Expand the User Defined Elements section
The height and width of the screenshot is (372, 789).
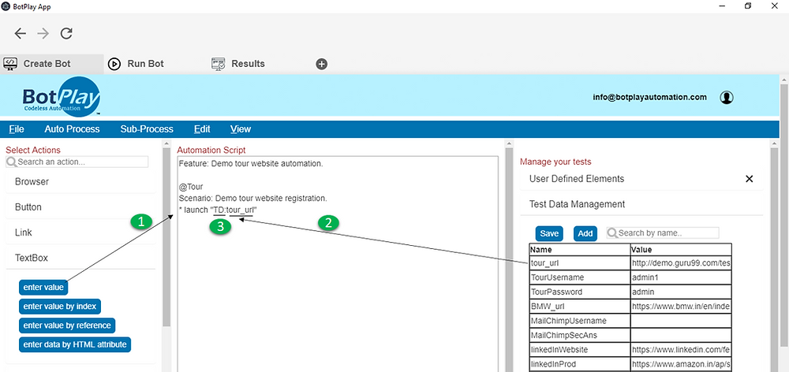[641, 179]
